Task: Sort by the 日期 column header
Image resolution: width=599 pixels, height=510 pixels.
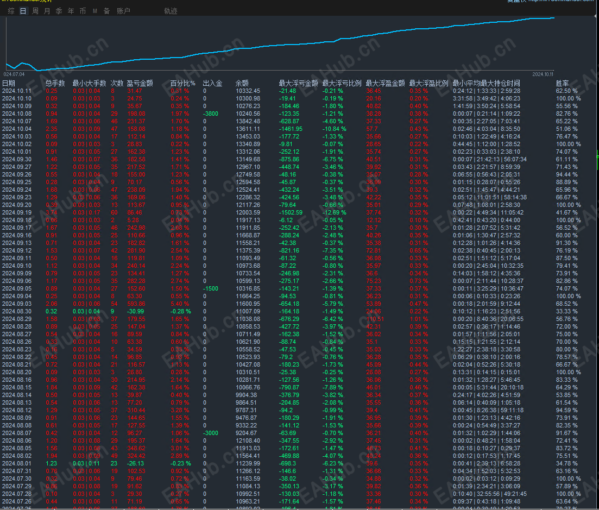Action: point(9,83)
